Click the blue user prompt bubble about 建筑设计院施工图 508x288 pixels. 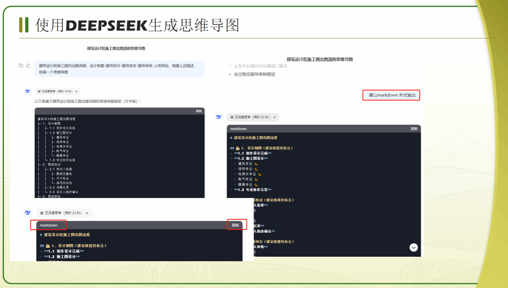pos(120,69)
